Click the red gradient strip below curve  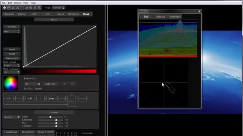pyautogui.click(x=60, y=71)
